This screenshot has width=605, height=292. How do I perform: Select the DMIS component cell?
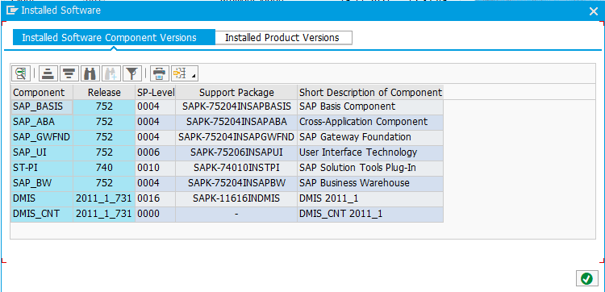pyautogui.click(x=42, y=199)
